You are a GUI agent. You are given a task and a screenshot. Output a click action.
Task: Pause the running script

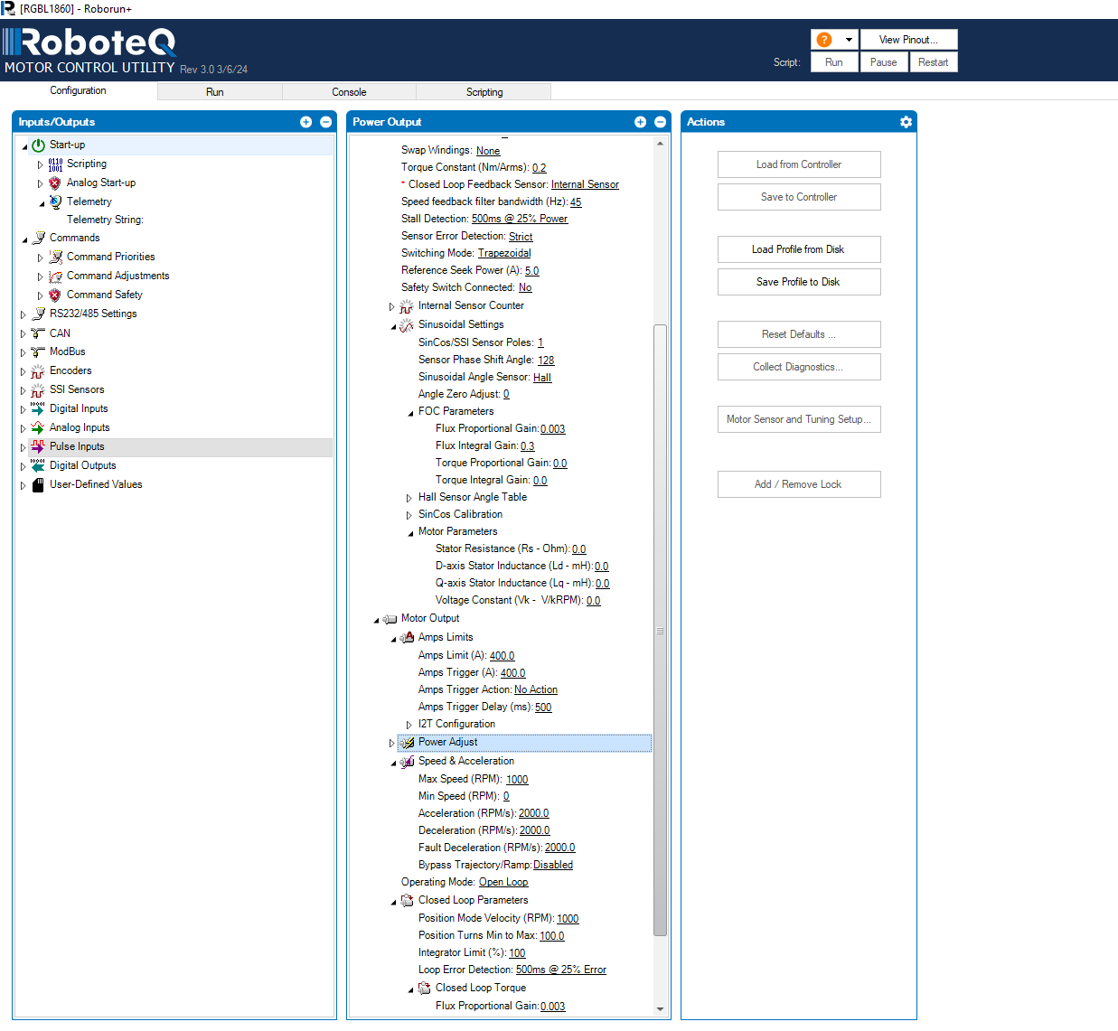[x=884, y=62]
